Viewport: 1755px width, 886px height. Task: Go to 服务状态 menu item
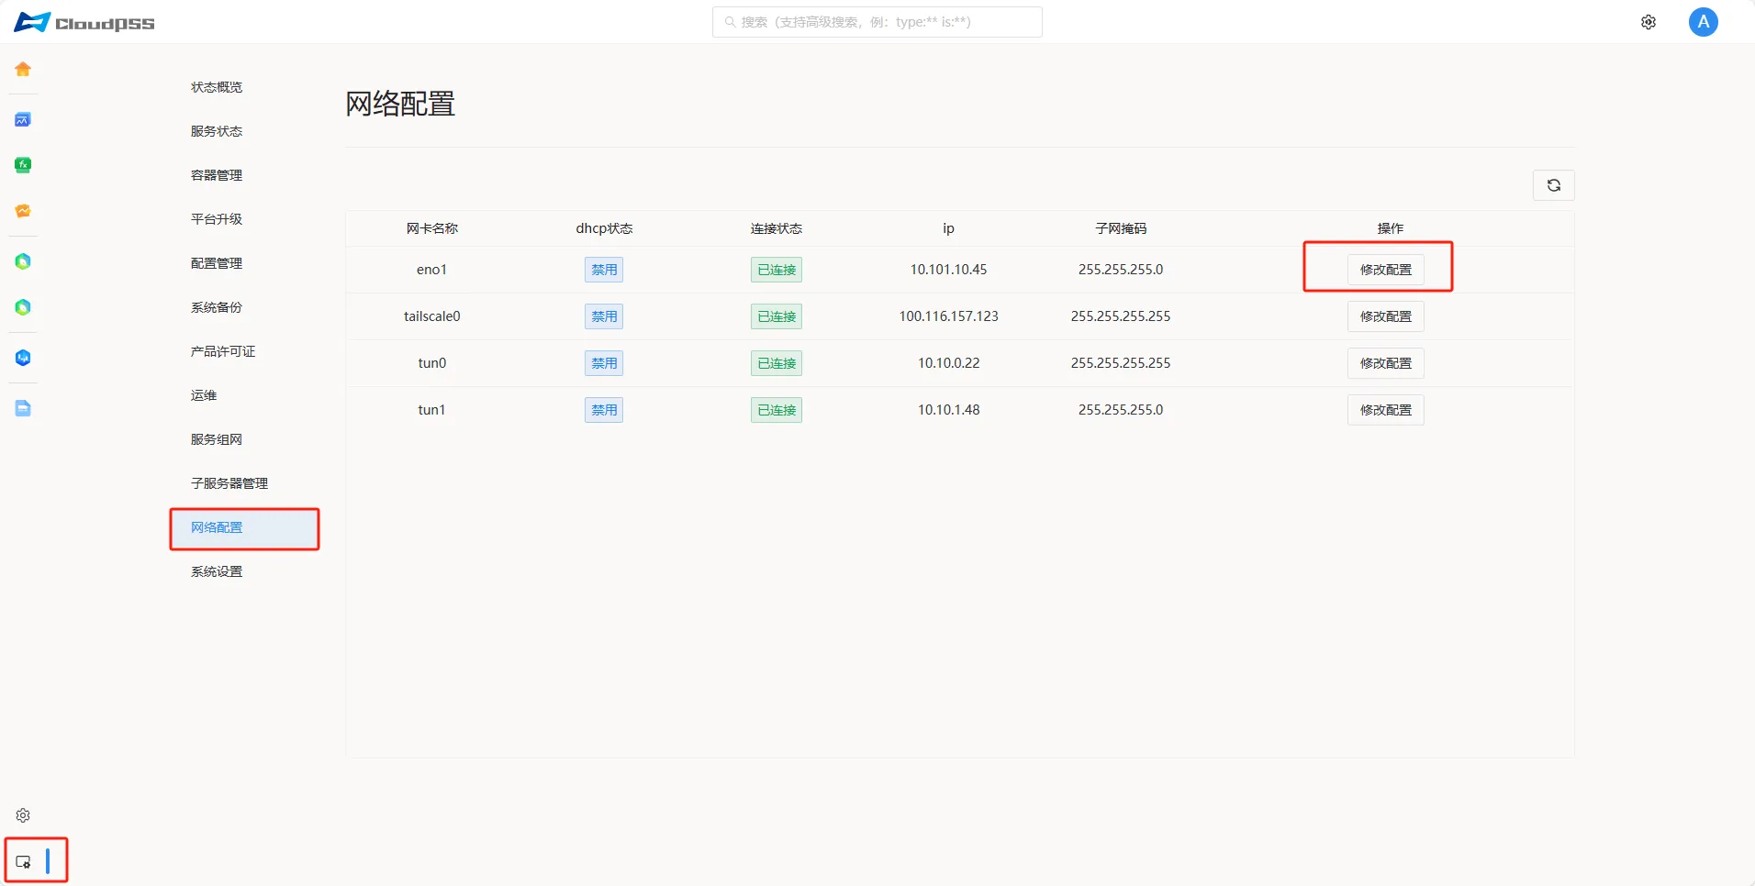[x=217, y=131]
